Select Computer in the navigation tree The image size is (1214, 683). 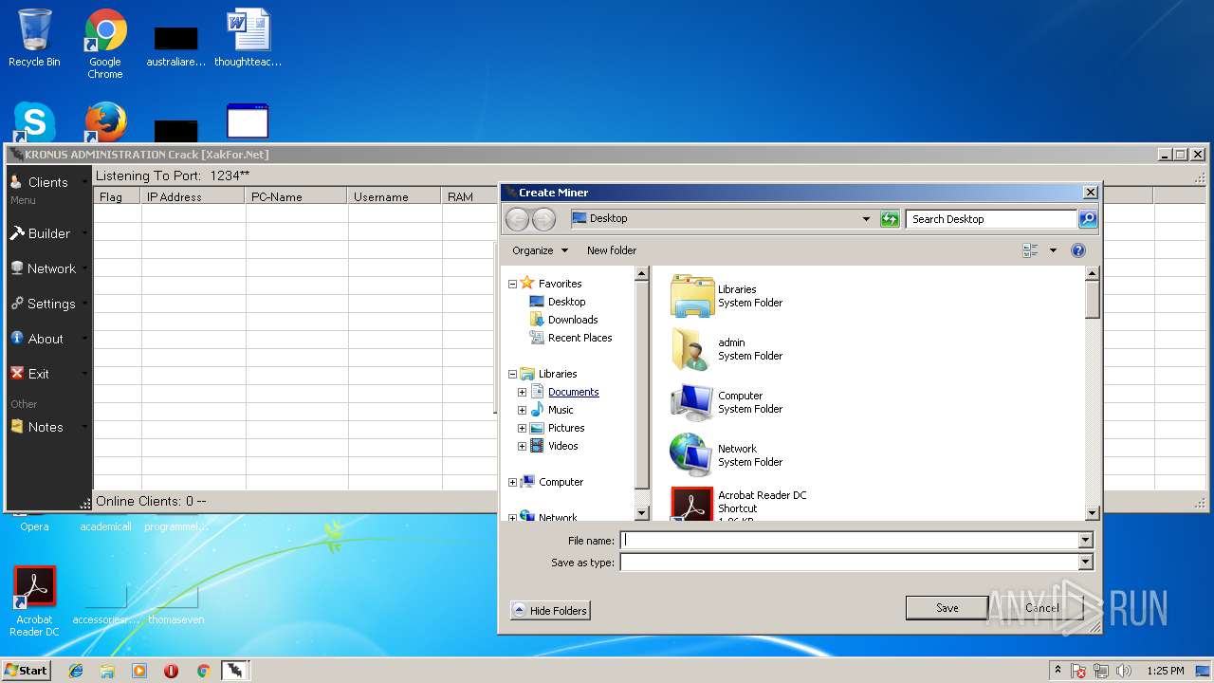(x=561, y=482)
